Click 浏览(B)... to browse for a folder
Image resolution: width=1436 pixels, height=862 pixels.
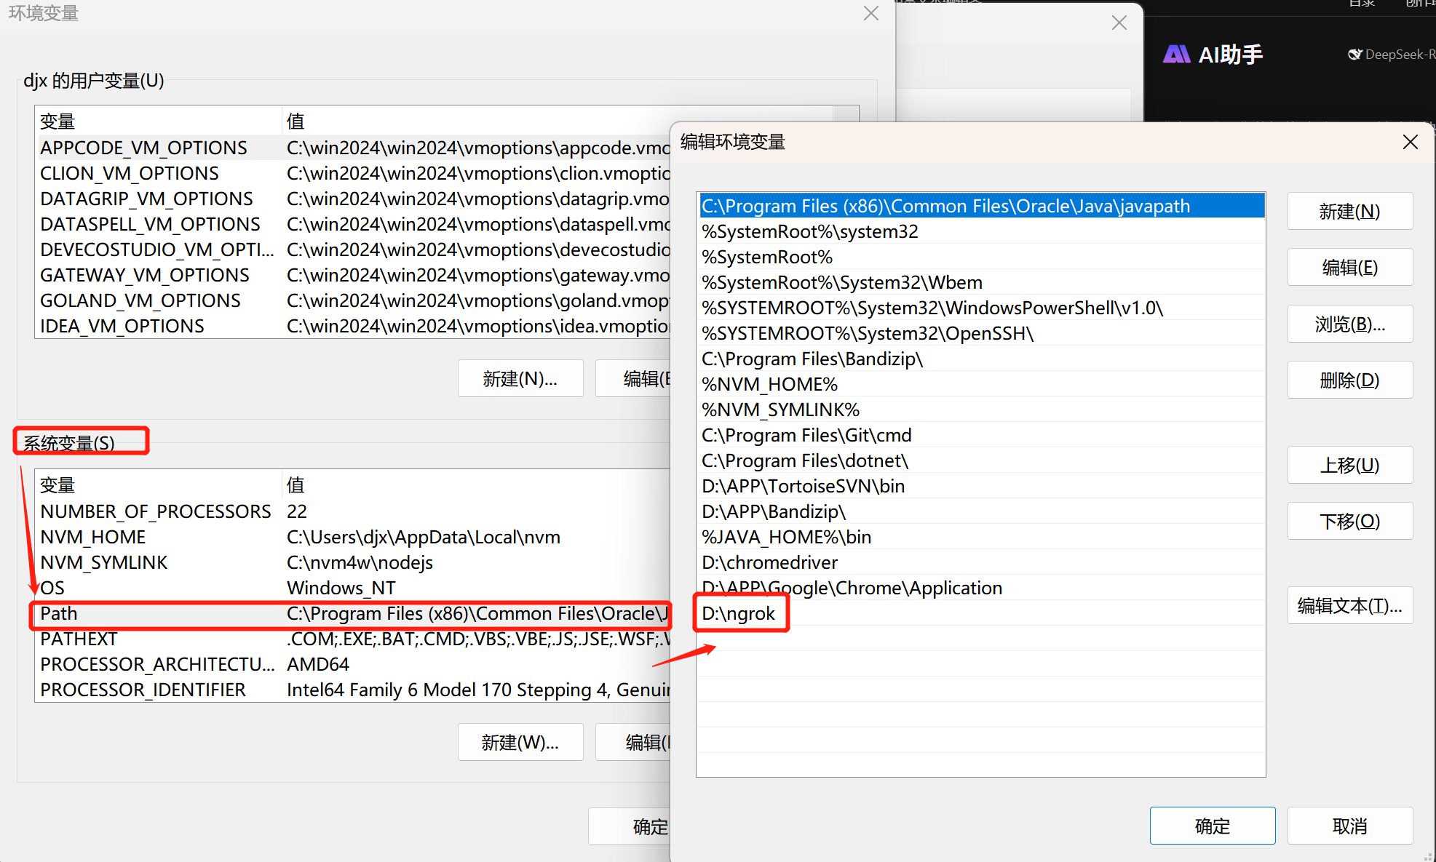[1349, 323]
